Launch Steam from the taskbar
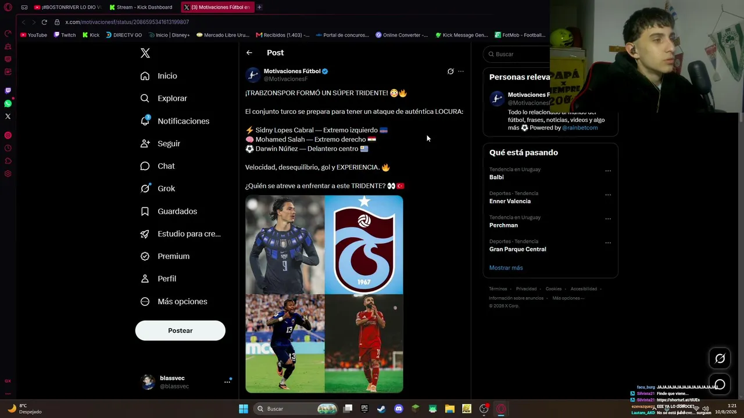Viewport: 744px width, 418px height. 381,409
